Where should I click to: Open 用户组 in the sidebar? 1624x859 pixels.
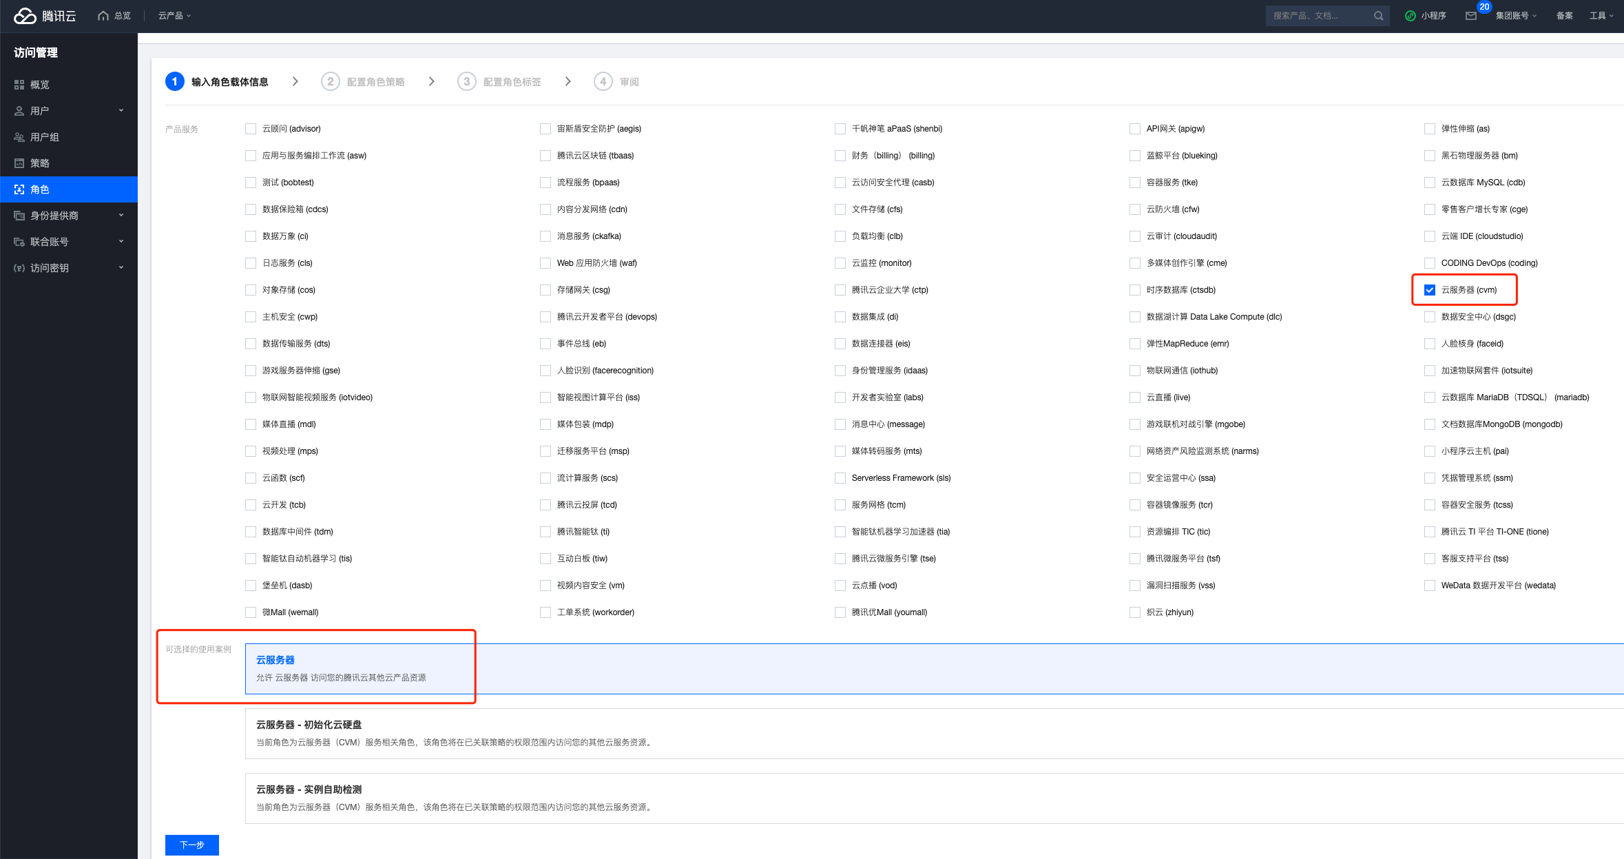[69, 137]
